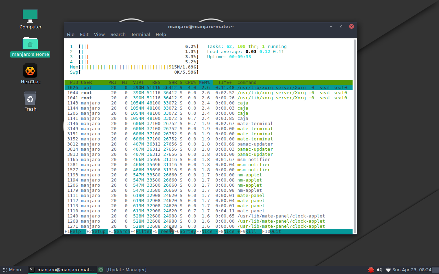Open the MATE Menu in the taskbar

pos(12,270)
